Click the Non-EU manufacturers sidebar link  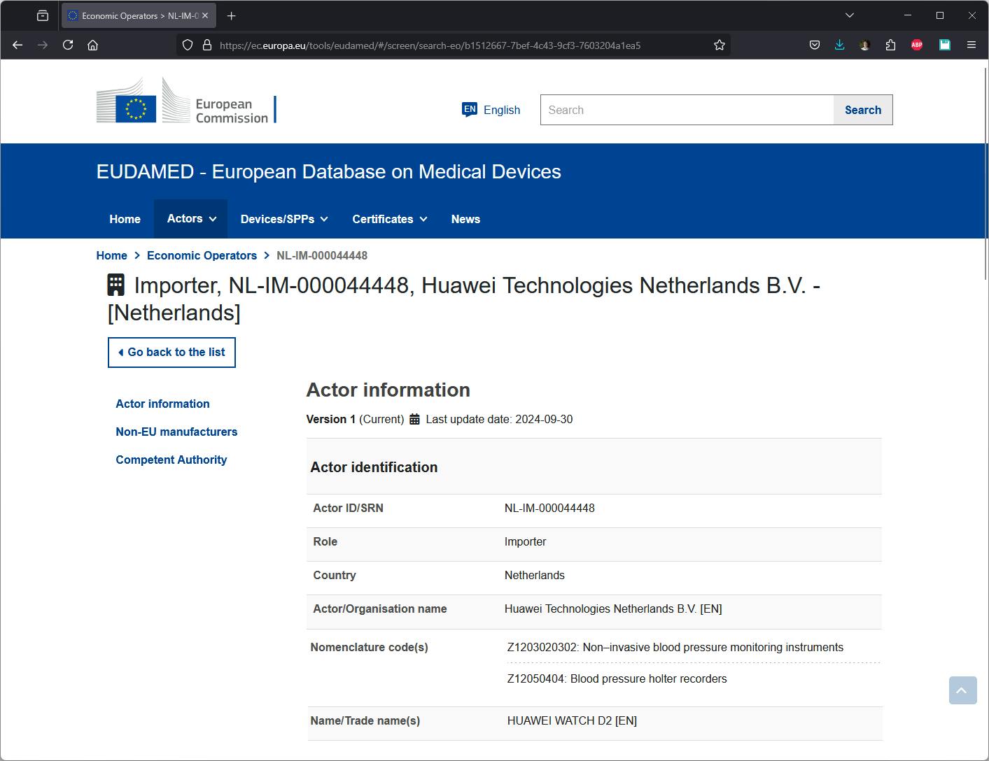pos(176,432)
